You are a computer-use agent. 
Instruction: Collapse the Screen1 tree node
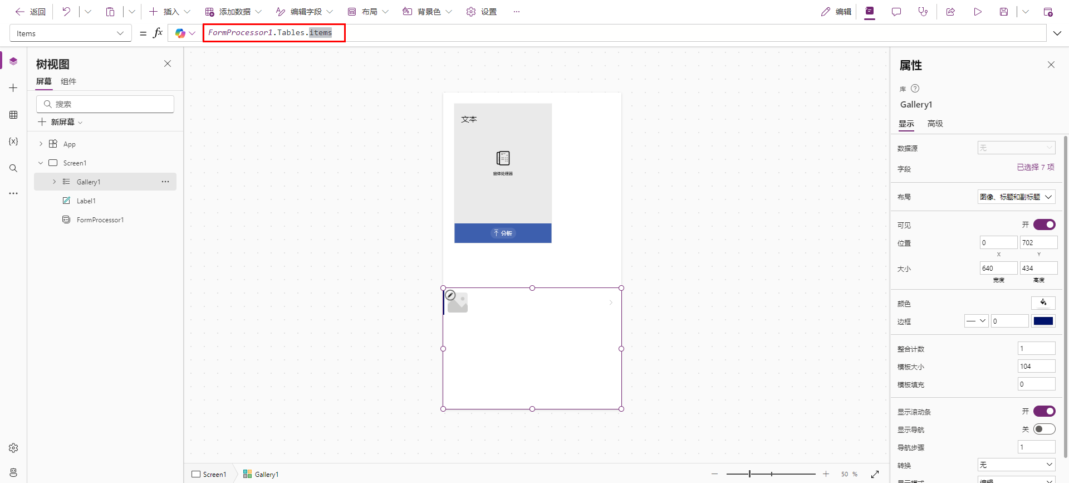(x=41, y=163)
